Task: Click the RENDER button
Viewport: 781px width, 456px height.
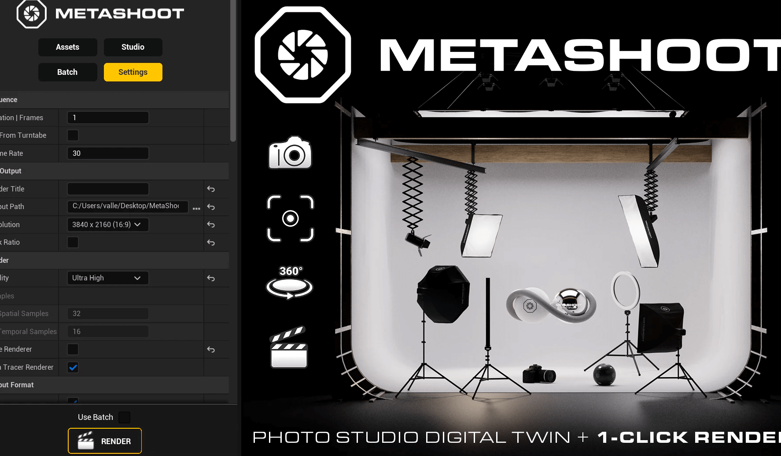Action: tap(105, 441)
